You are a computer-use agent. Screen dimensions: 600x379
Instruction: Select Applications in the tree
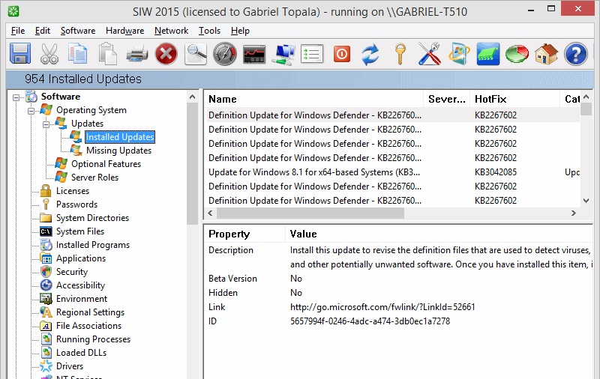[81, 258]
